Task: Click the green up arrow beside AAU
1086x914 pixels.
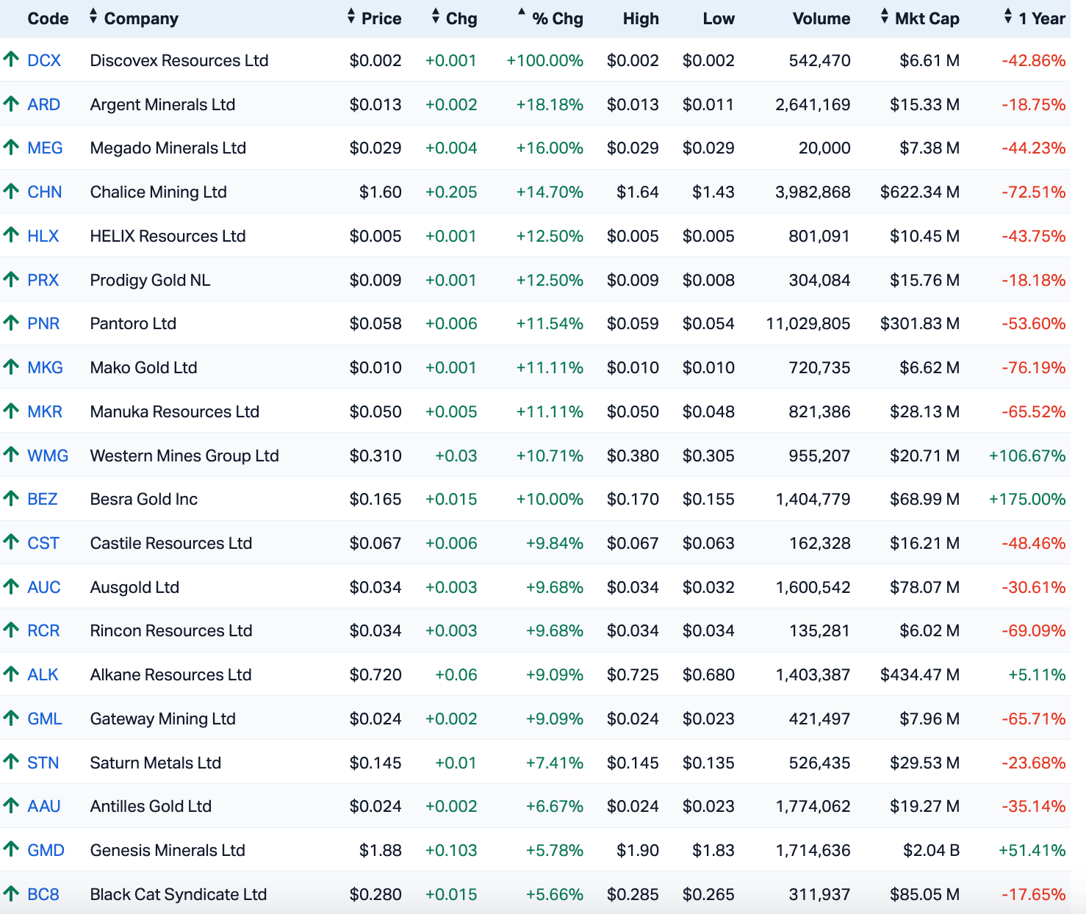Action: point(10,805)
